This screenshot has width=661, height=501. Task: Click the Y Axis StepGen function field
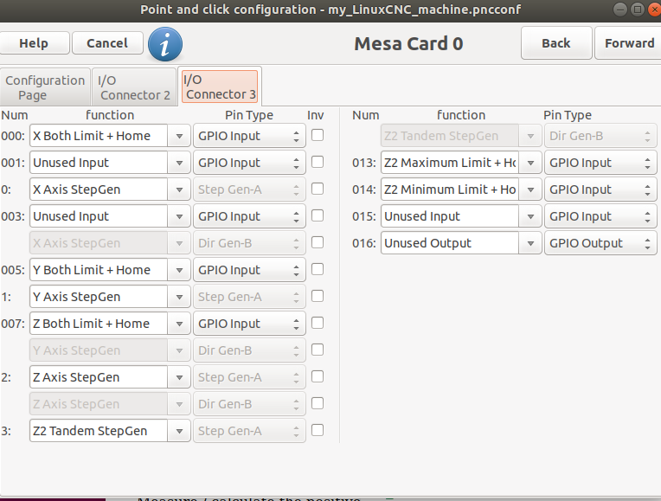pyautogui.click(x=99, y=297)
